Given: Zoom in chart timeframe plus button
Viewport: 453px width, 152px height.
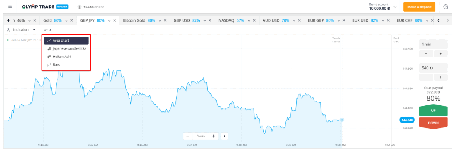Looking at the screenshot, I should [x=214, y=136].
